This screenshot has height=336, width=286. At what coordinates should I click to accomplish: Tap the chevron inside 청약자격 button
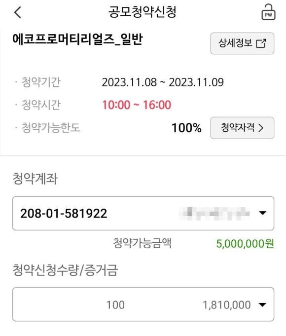coord(261,128)
